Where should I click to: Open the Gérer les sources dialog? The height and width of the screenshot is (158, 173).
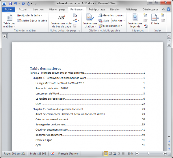pyautogui.click(x=111, y=15)
